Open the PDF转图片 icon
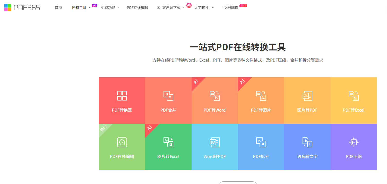This screenshot has height=184, width=387. [261, 96]
